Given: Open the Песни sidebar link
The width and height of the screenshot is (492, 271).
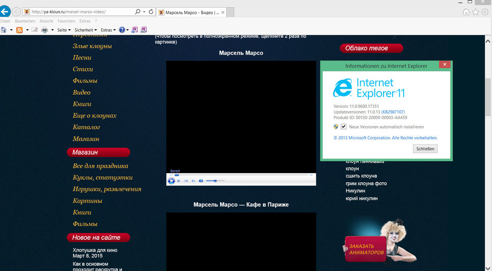Looking at the screenshot, I should click(82, 58).
